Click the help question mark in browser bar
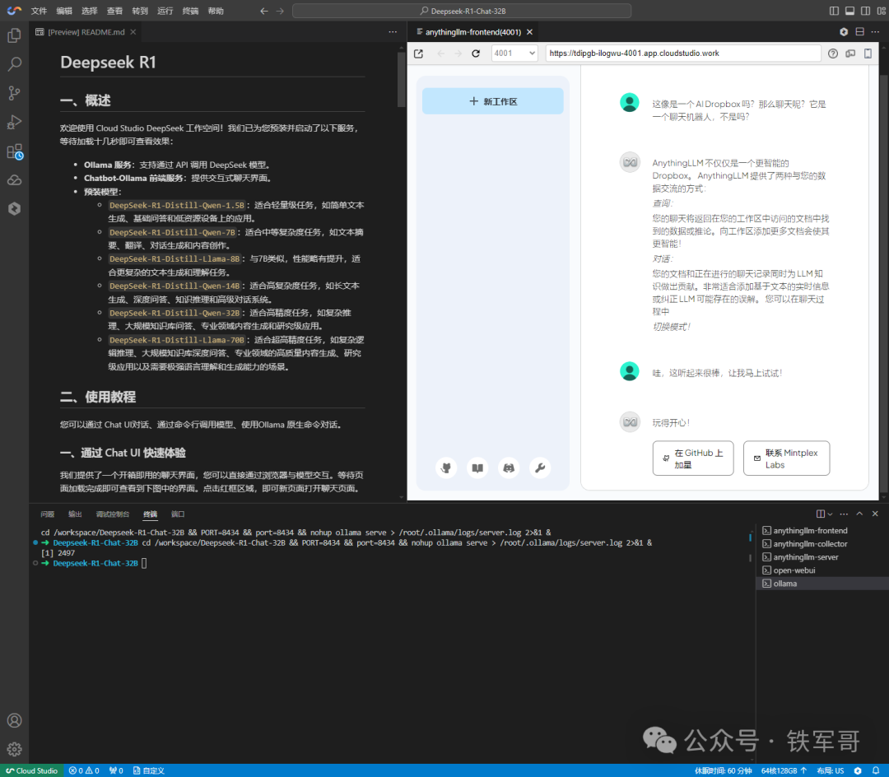This screenshot has height=777, width=889. pyautogui.click(x=832, y=54)
